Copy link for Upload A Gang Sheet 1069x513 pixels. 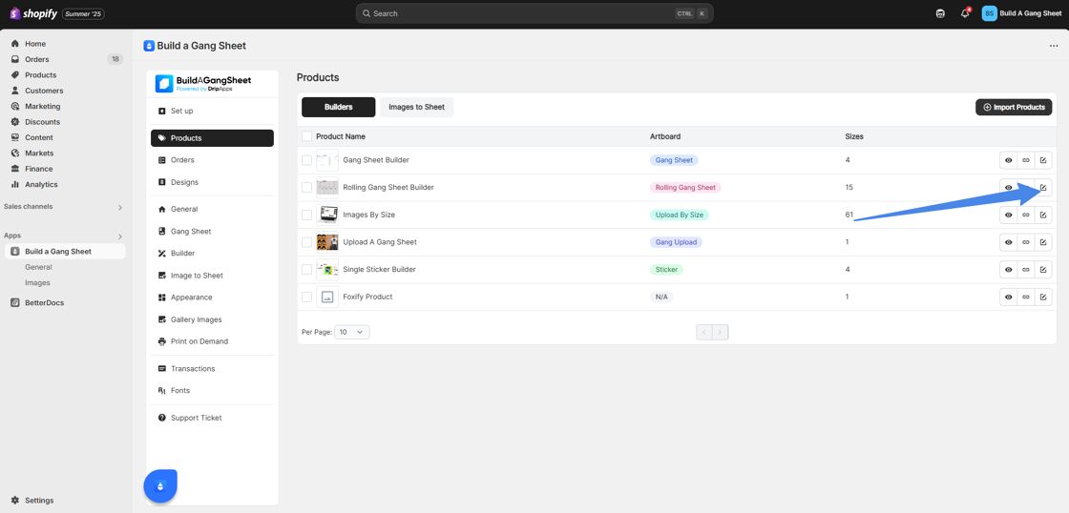coord(1025,242)
